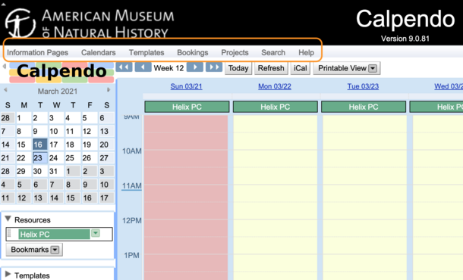Image resolution: width=463 pixels, height=280 pixels.
Task: Export calendar via iCal button
Action: [301, 68]
